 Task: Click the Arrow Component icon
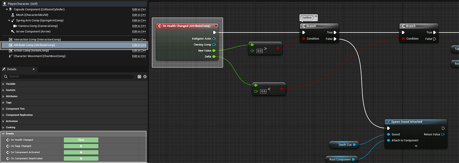[13, 32]
